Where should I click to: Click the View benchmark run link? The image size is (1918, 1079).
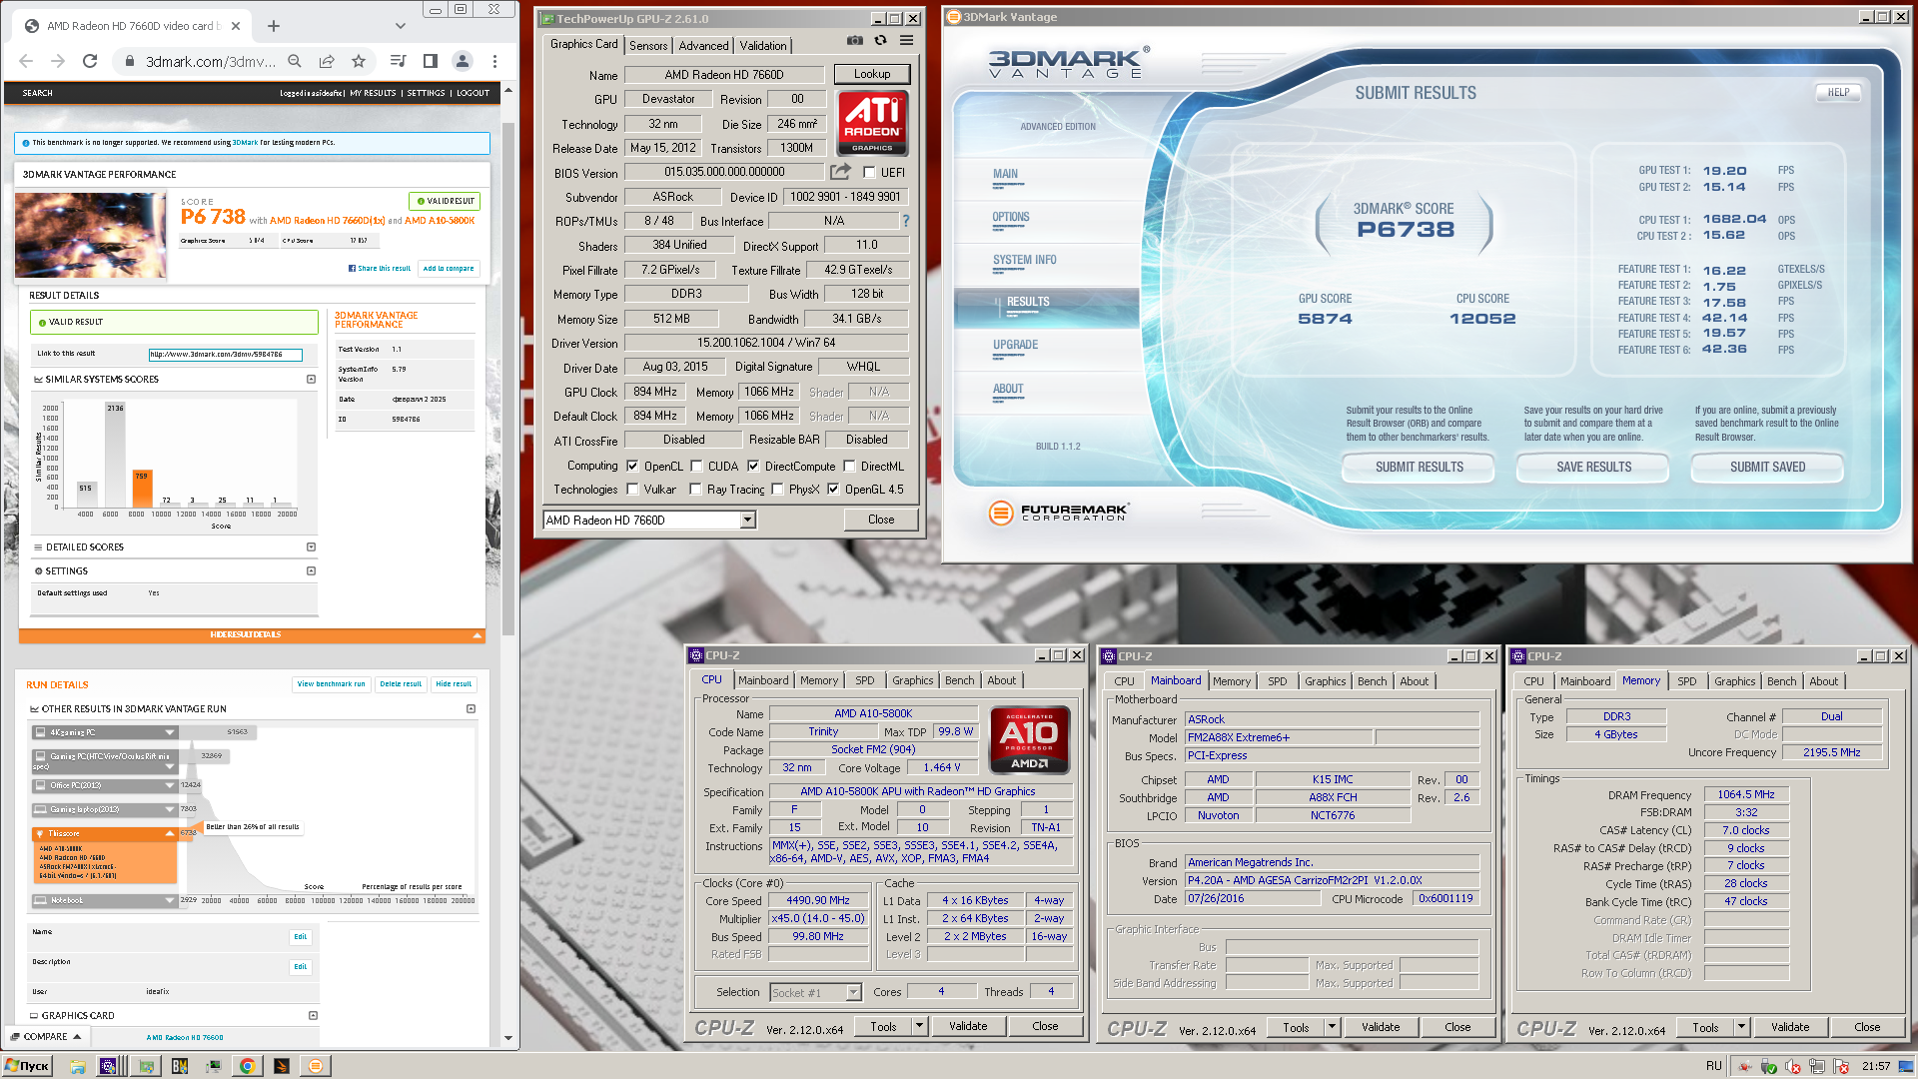click(331, 684)
